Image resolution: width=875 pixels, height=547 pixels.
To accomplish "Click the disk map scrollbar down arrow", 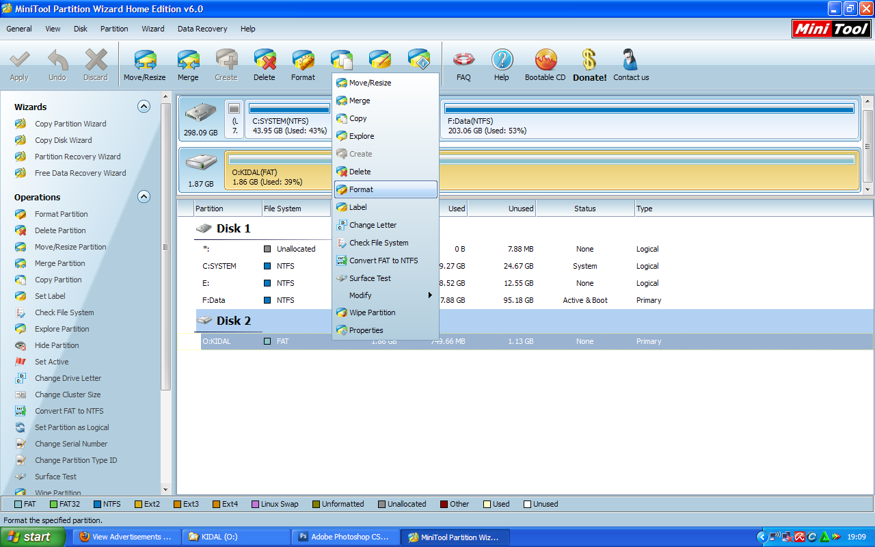I will tap(868, 189).
